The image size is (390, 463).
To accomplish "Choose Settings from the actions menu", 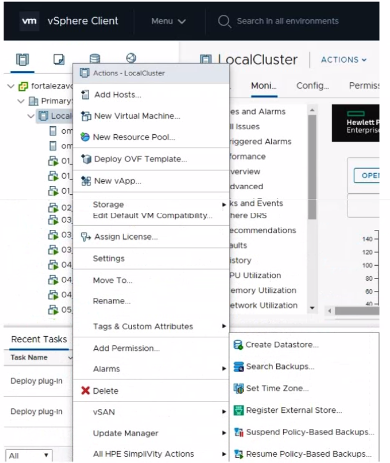I will [151, 258].
